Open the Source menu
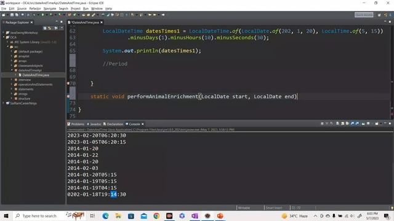Image resolution: width=394 pixels, height=221 pixels. 22,9
